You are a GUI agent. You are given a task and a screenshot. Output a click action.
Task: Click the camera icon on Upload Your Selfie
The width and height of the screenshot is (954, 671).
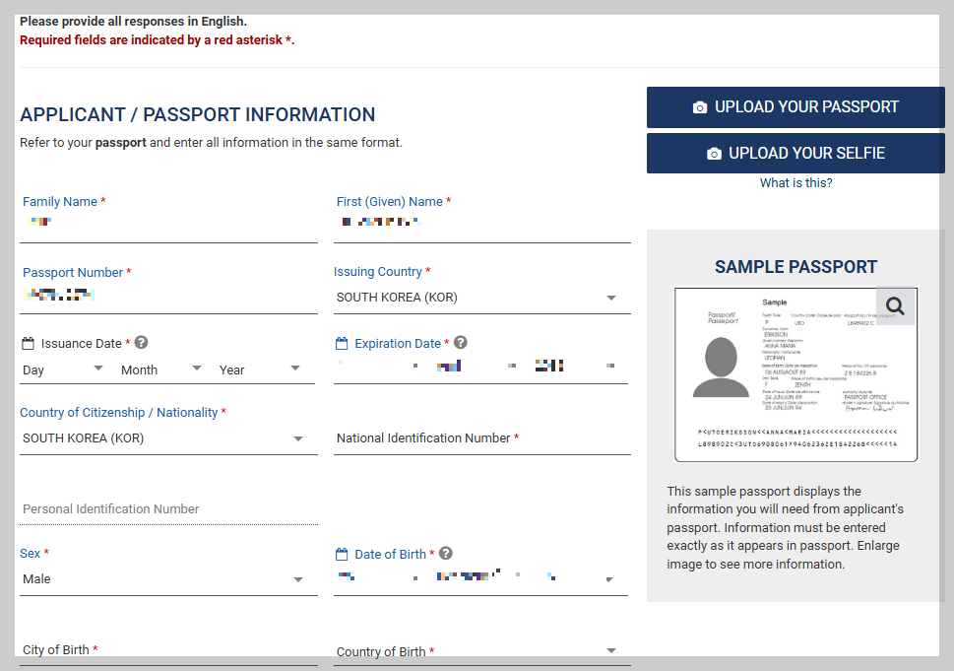point(714,154)
